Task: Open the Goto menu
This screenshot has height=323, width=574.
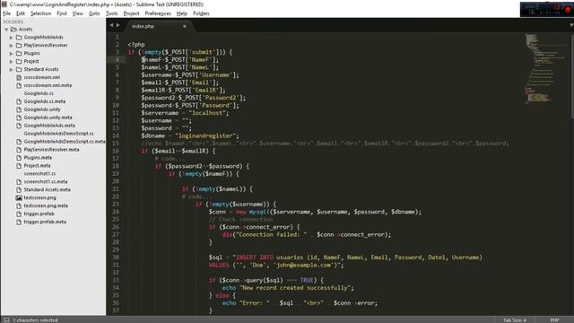Action: (94, 13)
